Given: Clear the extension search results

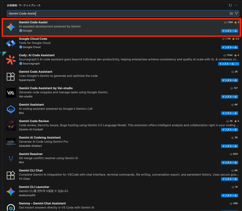Looking at the screenshot, I should [231, 13].
